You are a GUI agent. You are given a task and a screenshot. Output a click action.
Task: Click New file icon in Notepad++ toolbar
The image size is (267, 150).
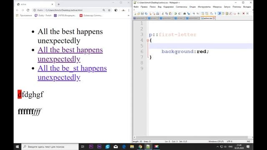pos(135,13)
